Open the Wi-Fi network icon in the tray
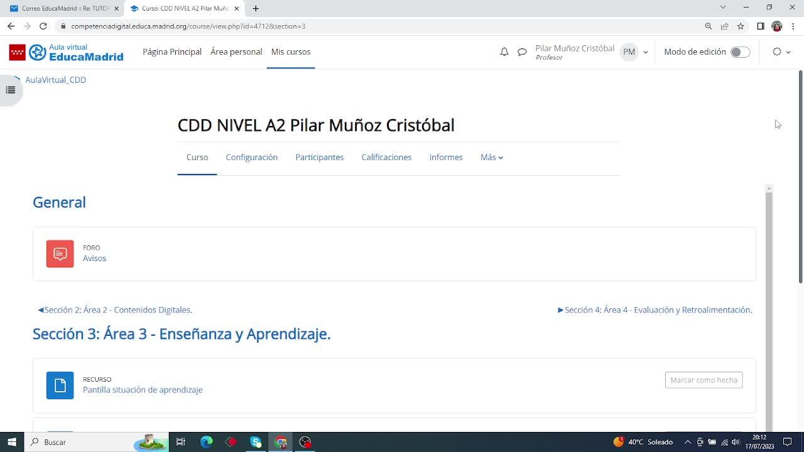The width and height of the screenshot is (804, 452). 724,442
